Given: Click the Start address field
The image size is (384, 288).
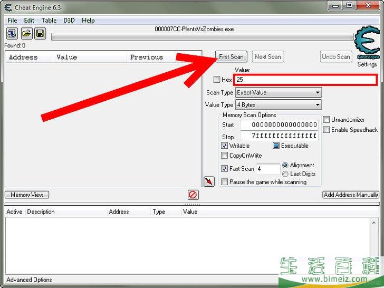Looking at the screenshot, I should 279,125.
